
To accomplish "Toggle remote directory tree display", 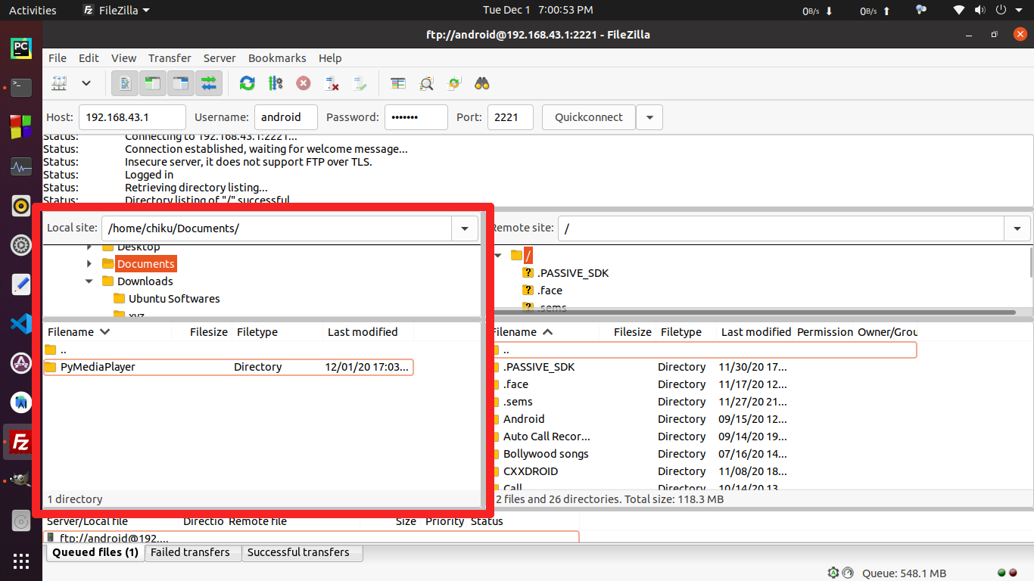I will pyautogui.click(x=180, y=83).
